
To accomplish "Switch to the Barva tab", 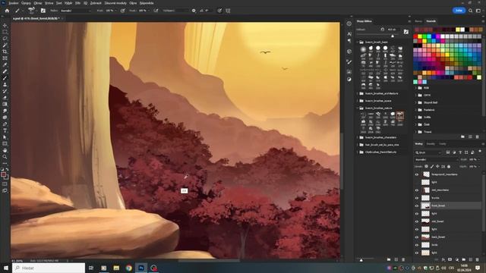I will (x=418, y=21).
